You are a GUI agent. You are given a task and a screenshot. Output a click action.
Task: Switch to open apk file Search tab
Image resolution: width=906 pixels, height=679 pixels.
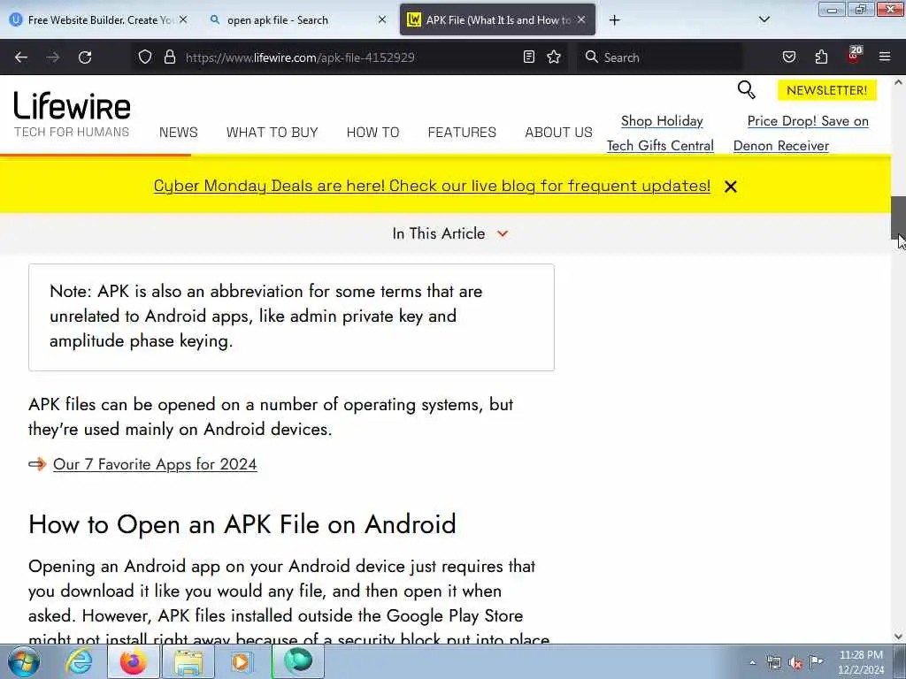(297, 20)
